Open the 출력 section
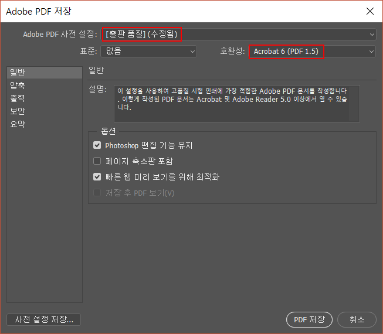 pyautogui.click(x=45, y=98)
